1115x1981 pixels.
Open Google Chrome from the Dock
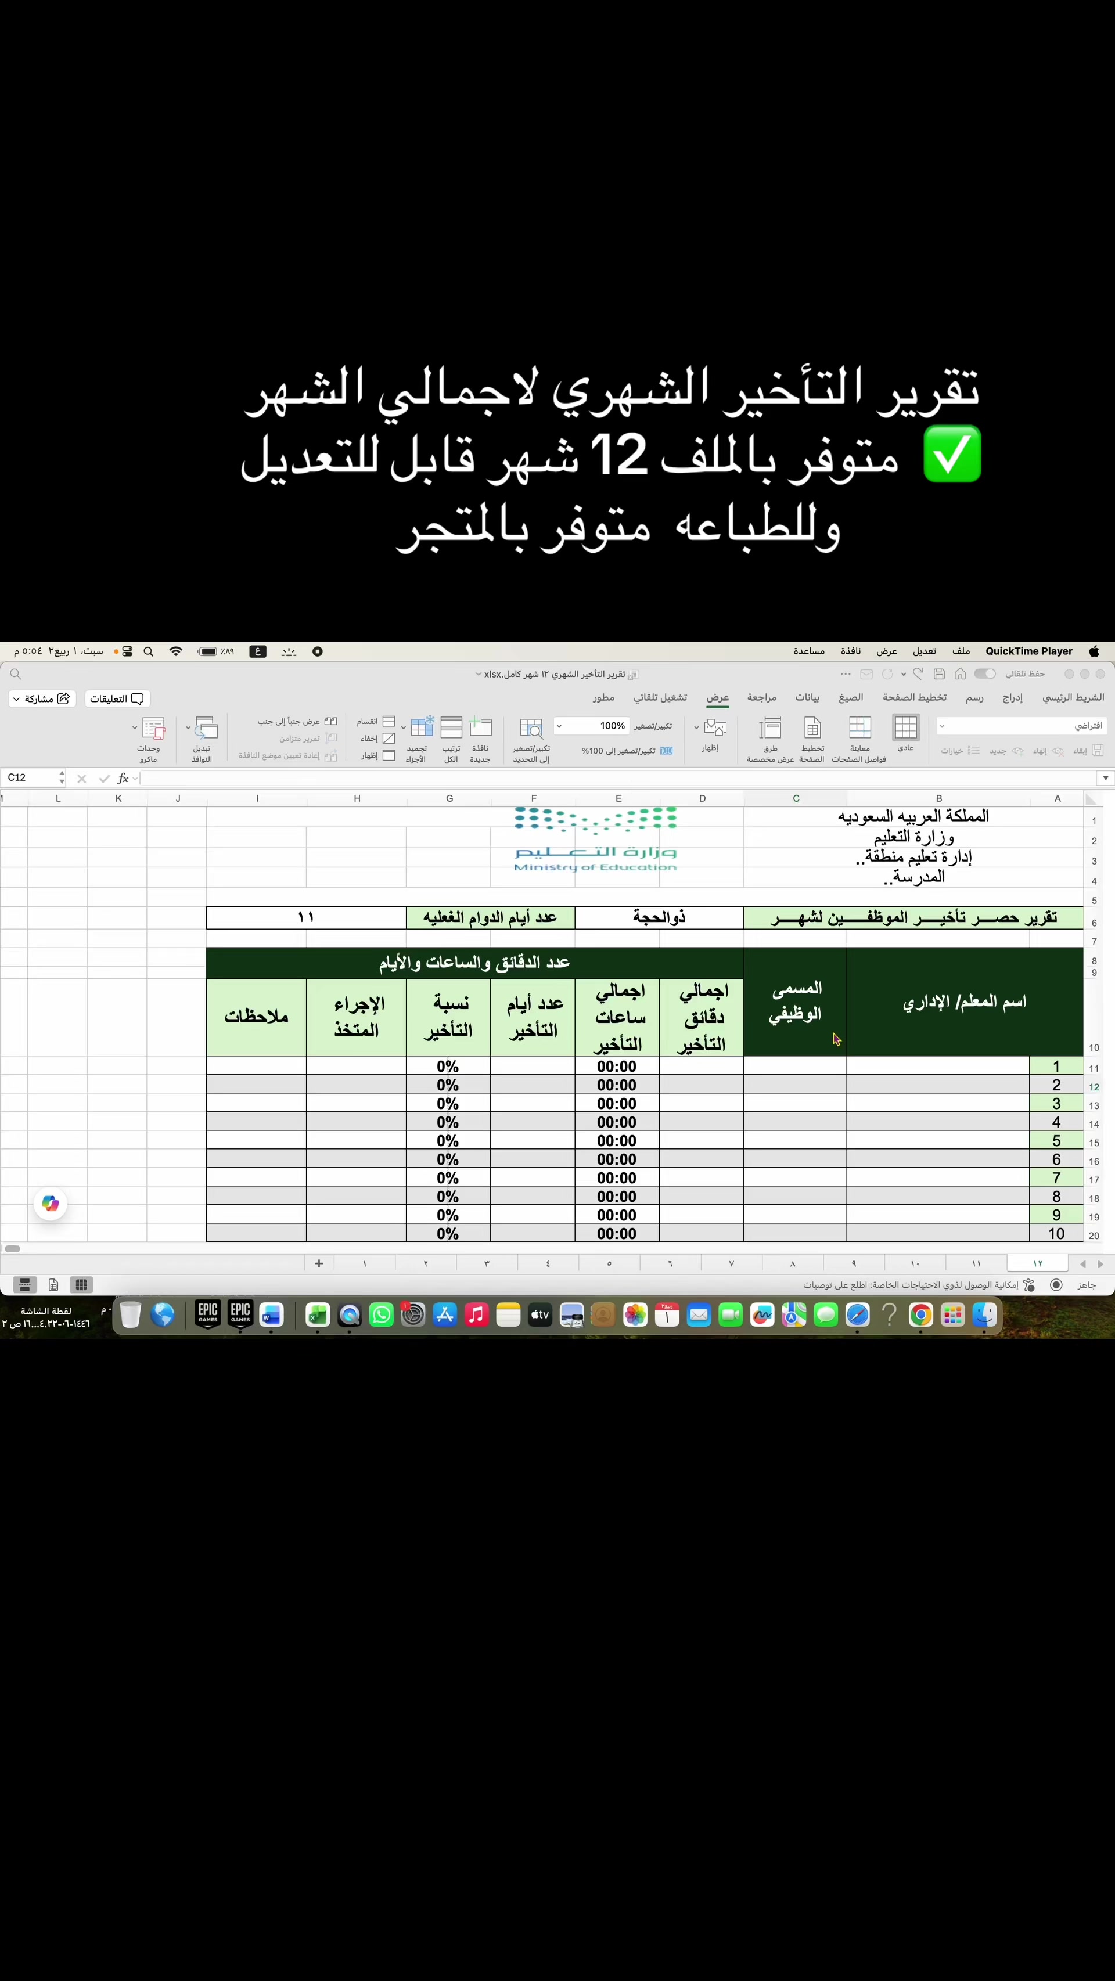(x=920, y=1315)
